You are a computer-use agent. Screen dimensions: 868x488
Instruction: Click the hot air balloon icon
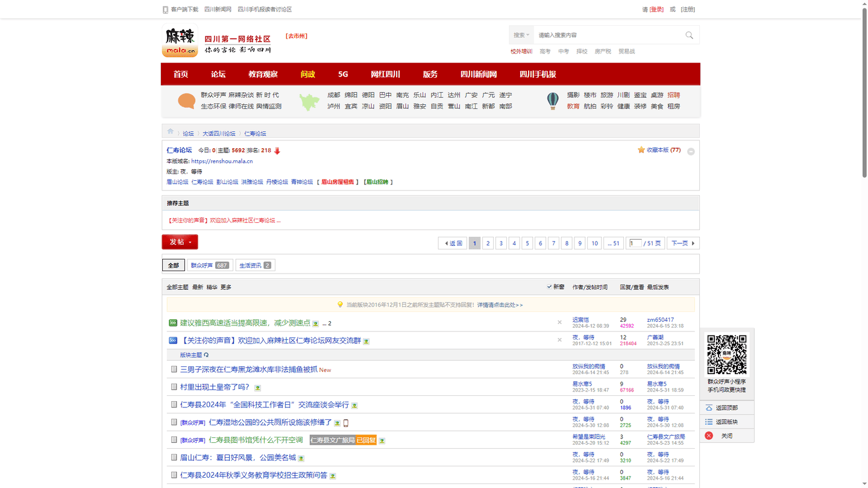click(553, 101)
